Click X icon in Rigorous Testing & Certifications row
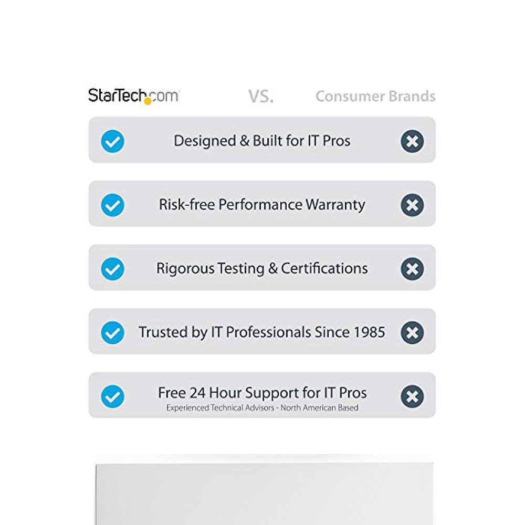 [x=412, y=269]
